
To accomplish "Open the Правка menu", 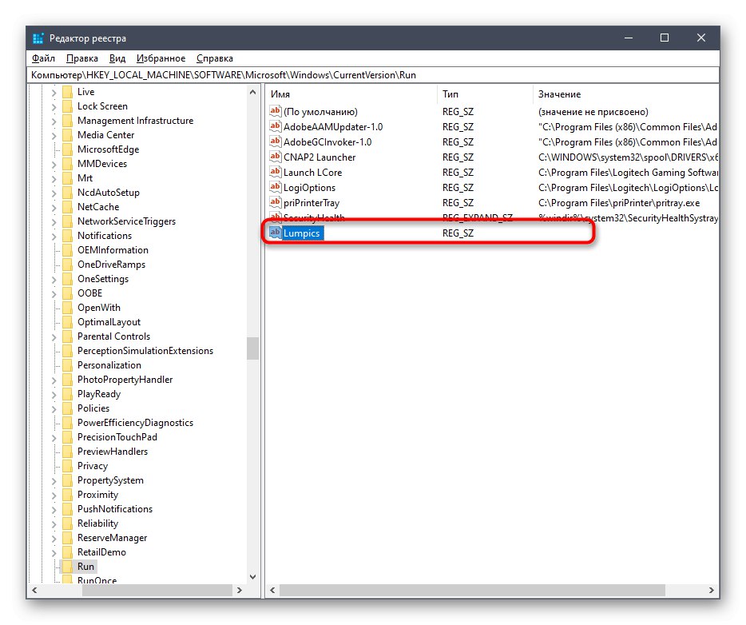I will point(81,58).
